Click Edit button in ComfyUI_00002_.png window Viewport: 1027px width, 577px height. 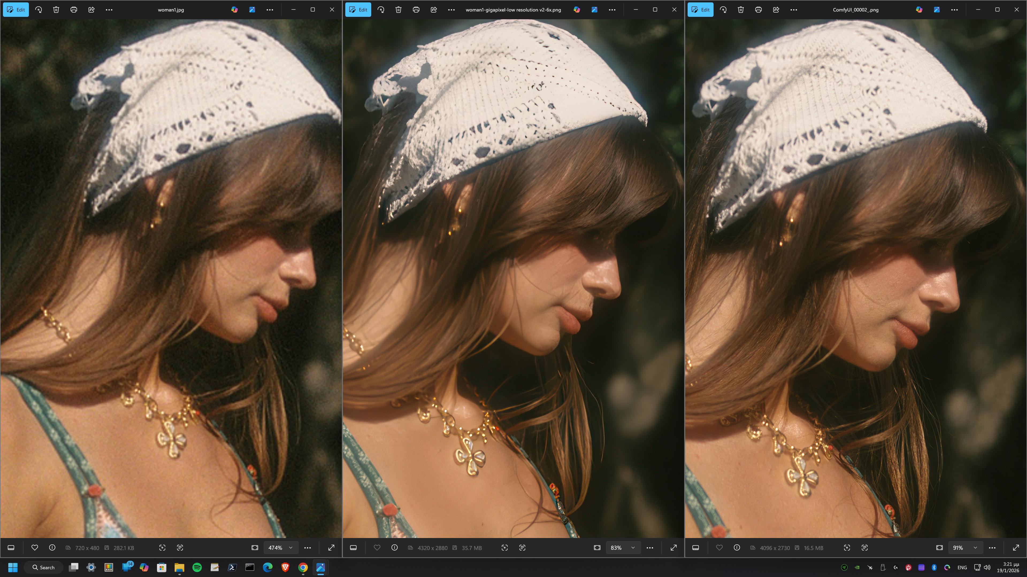point(700,10)
